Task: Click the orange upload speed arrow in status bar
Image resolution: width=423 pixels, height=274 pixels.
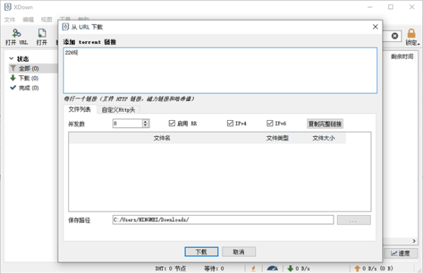Action: click(357, 268)
